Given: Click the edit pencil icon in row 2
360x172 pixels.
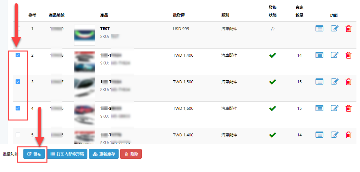Looking at the screenshot, I should (335, 55).
